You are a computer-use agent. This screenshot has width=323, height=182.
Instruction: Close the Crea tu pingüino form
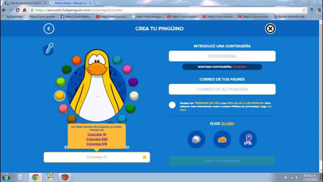270,29
